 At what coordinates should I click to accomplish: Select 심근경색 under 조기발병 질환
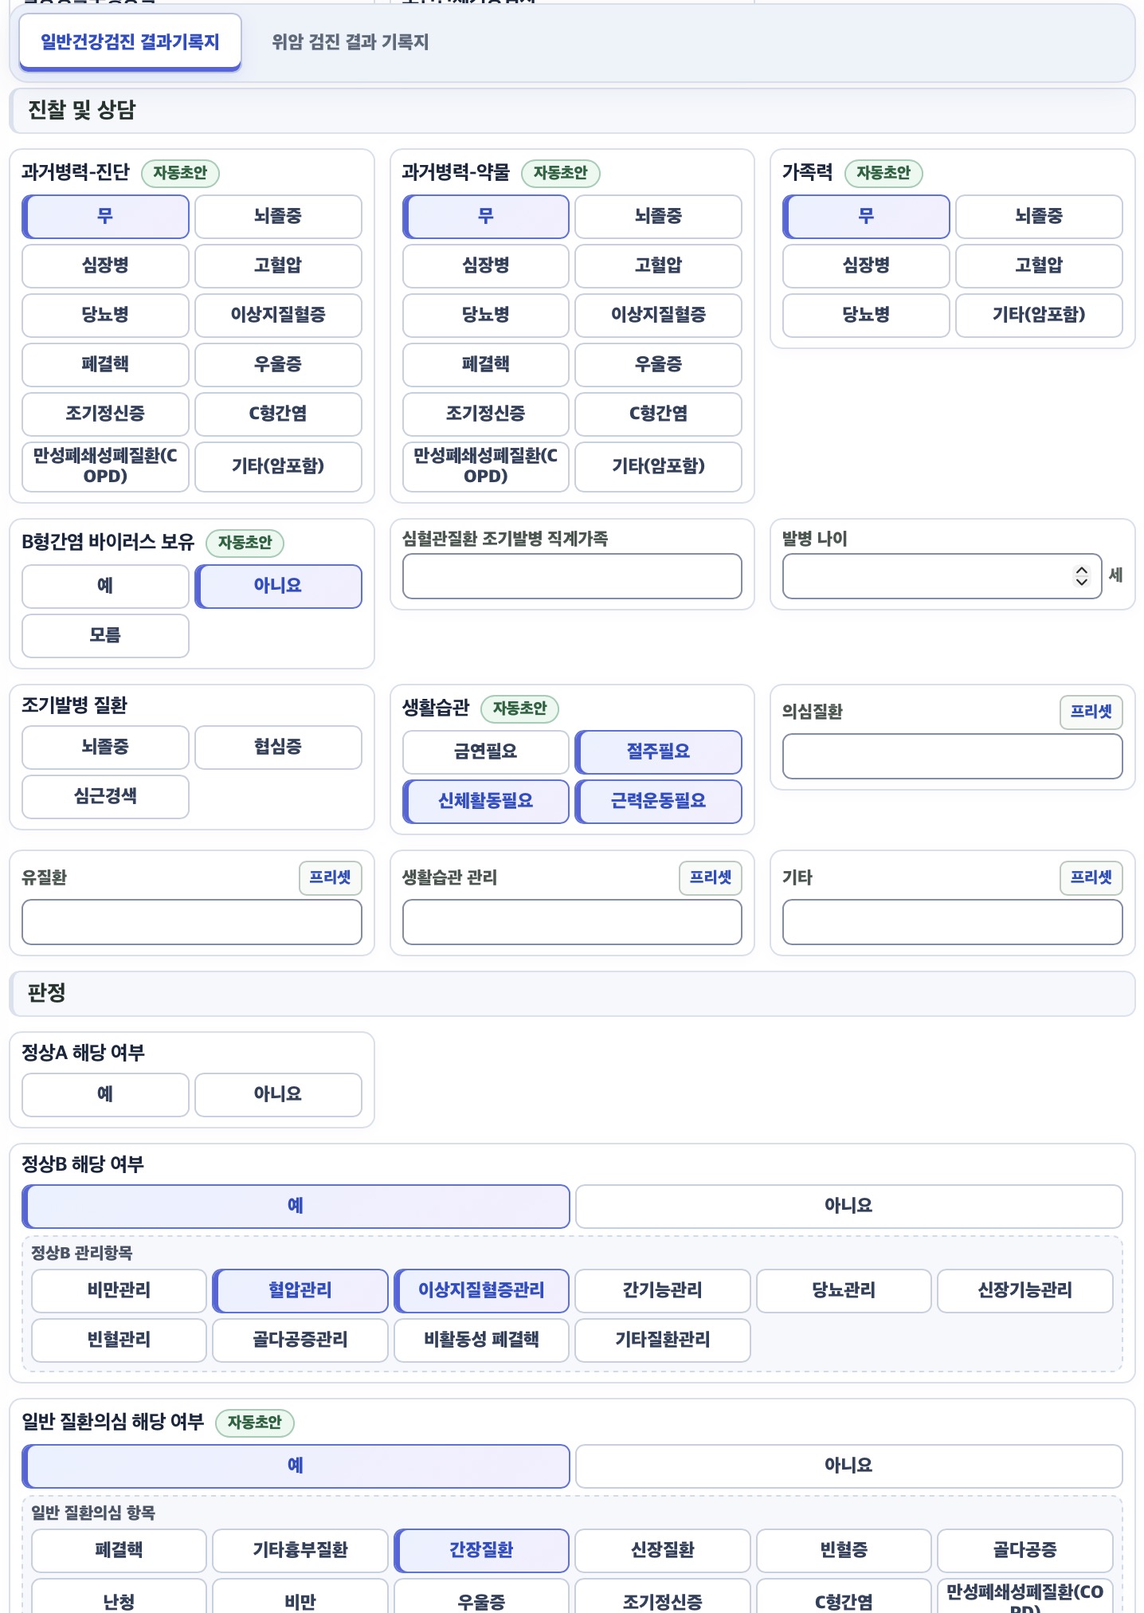point(105,797)
